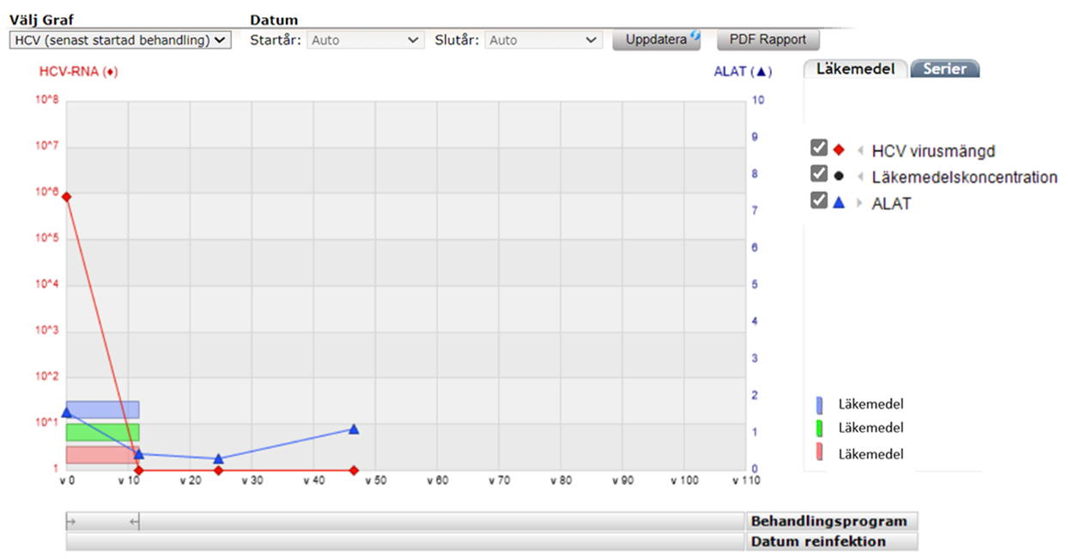Open the Startår dropdown
Image resolution: width=1068 pixels, height=559 pixels.
pyautogui.click(x=365, y=39)
